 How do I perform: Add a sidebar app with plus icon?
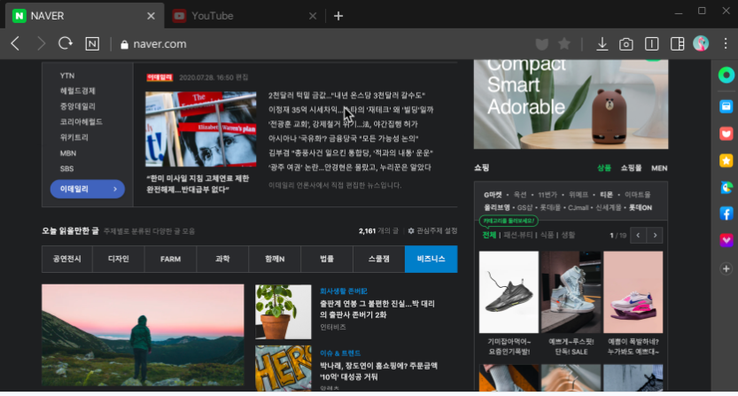pyautogui.click(x=726, y=268)
